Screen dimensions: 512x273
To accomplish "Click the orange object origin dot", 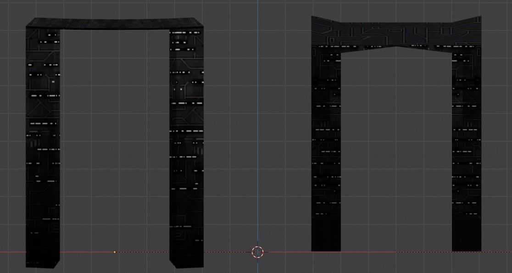I will pos(115,252).
